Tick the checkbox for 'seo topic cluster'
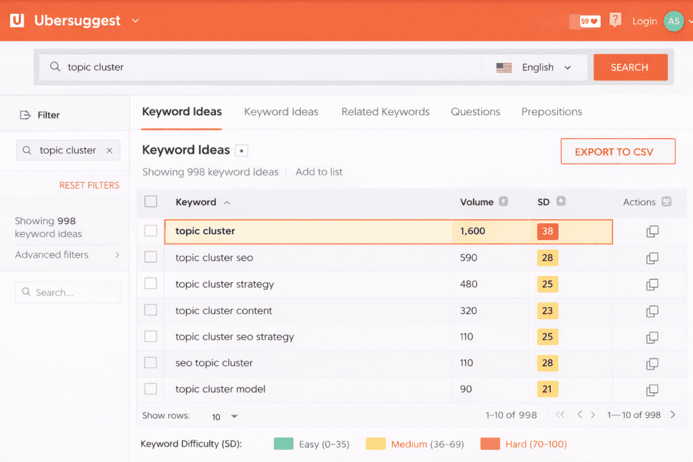Screen dimensions: 693x462 pos(151,363)
